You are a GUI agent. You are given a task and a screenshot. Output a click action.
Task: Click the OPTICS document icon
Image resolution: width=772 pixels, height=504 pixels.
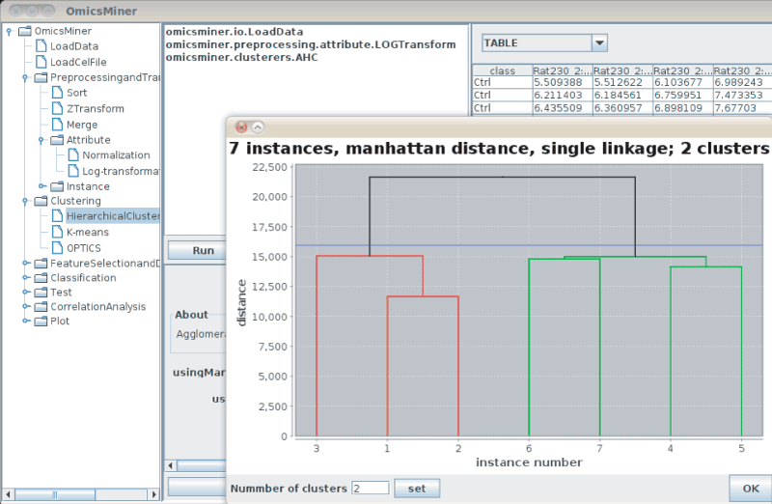tap(58, 248)
